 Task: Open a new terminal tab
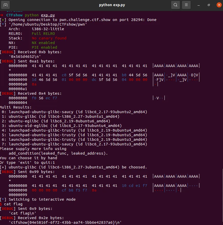[x=5, y=5]
